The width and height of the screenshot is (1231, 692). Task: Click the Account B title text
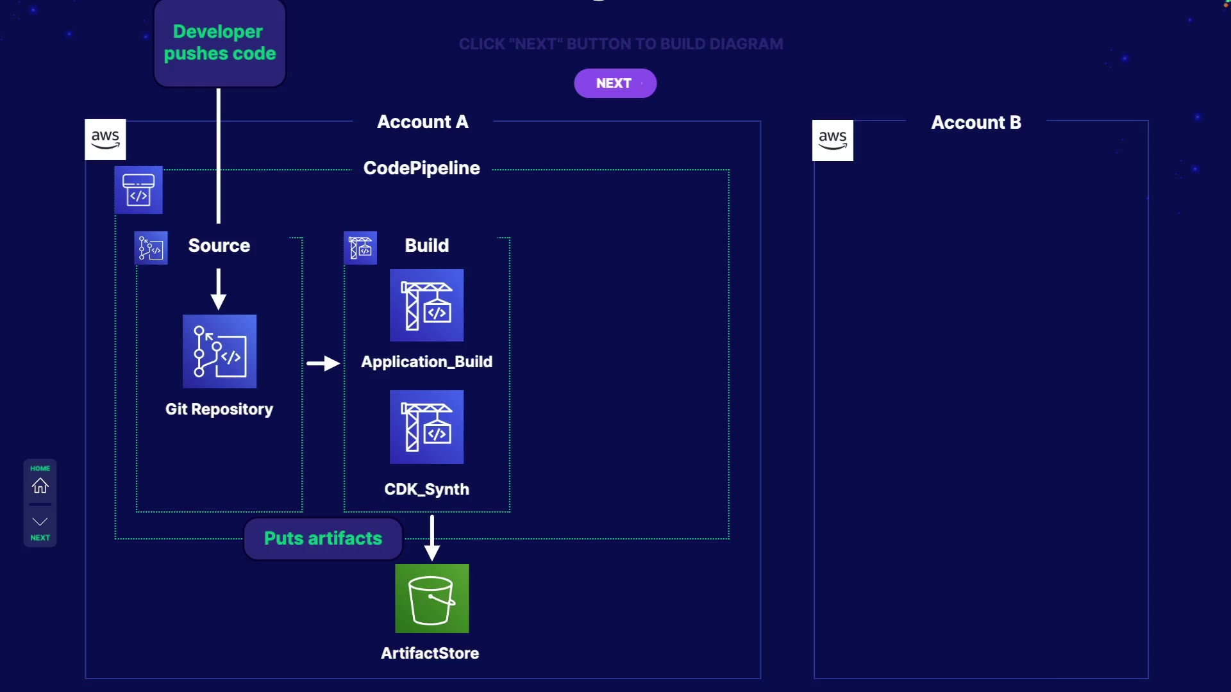tap(976, 122)
